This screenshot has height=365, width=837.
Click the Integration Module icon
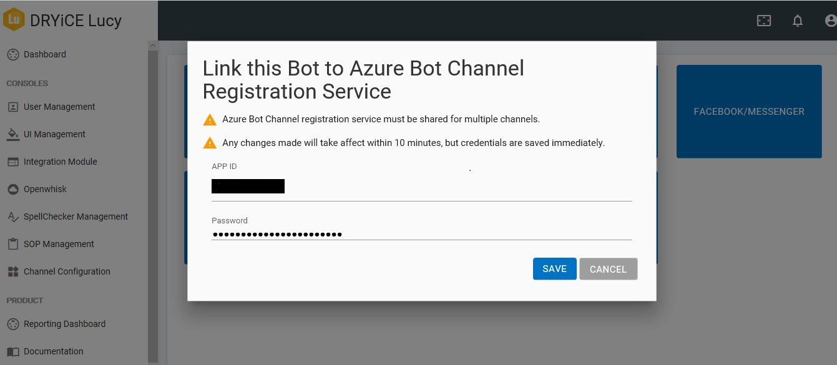point(13,162)
